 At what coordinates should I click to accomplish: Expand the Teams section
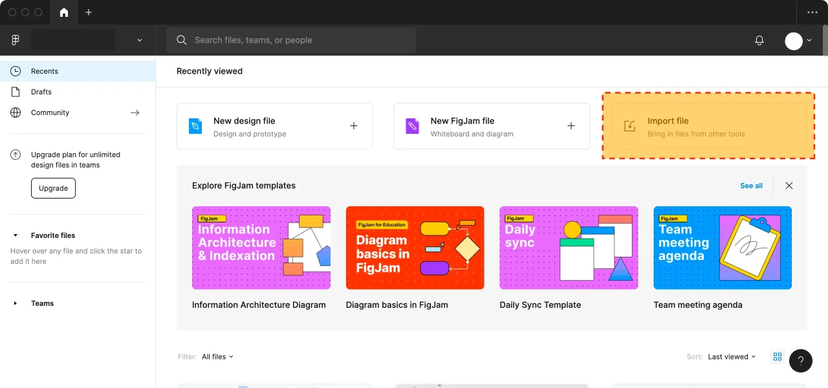[16, 303]
